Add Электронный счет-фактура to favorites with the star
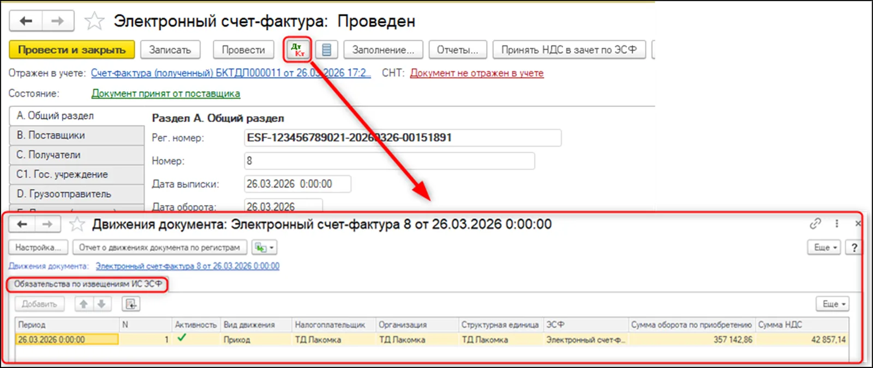 point(94,21)
